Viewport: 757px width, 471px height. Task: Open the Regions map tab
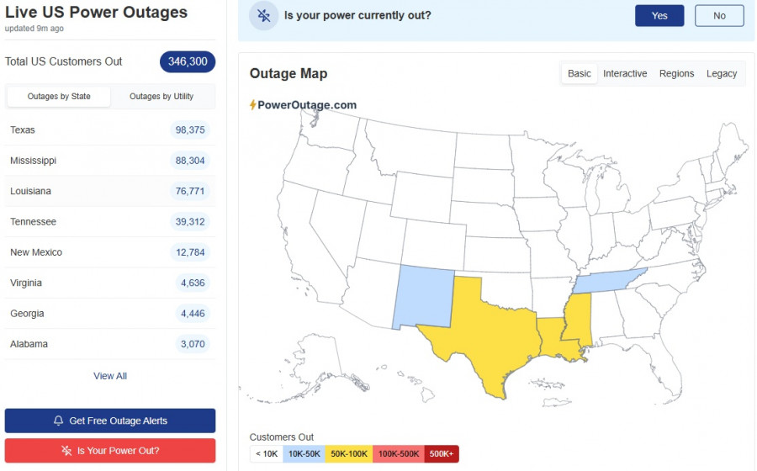[676, 74]
